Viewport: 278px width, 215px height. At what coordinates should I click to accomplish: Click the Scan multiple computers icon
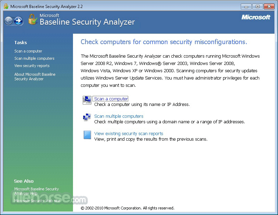87,117
